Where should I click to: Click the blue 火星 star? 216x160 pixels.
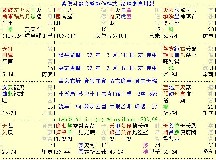(x=177, y=14)
